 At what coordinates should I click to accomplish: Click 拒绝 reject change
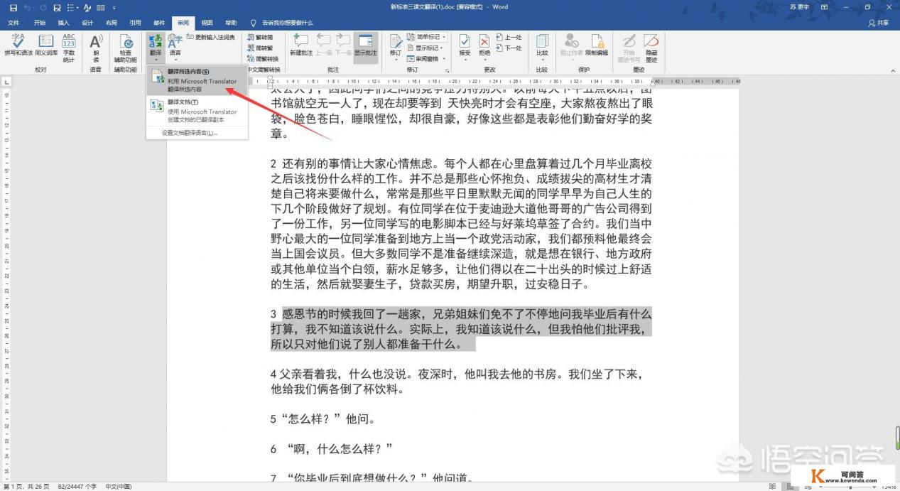[x=484, y=45]
